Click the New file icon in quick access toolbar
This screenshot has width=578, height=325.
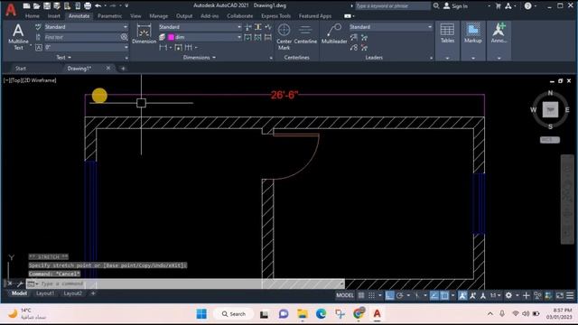tap(26, 6)
